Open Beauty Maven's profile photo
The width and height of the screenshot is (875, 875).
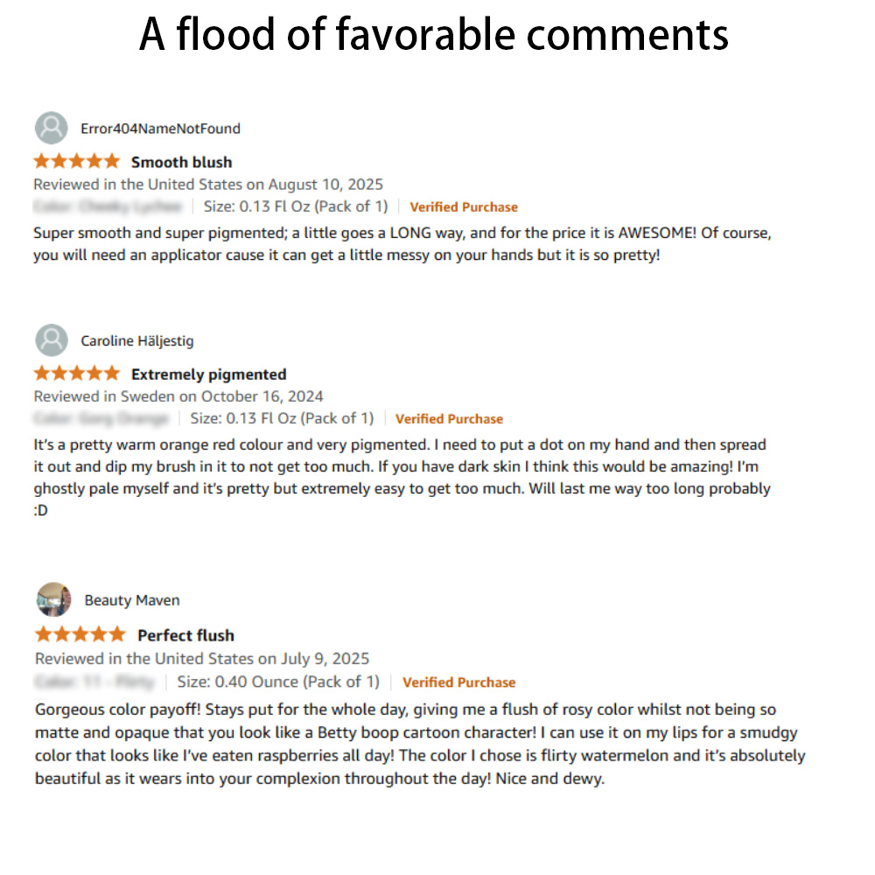[53, 599]
